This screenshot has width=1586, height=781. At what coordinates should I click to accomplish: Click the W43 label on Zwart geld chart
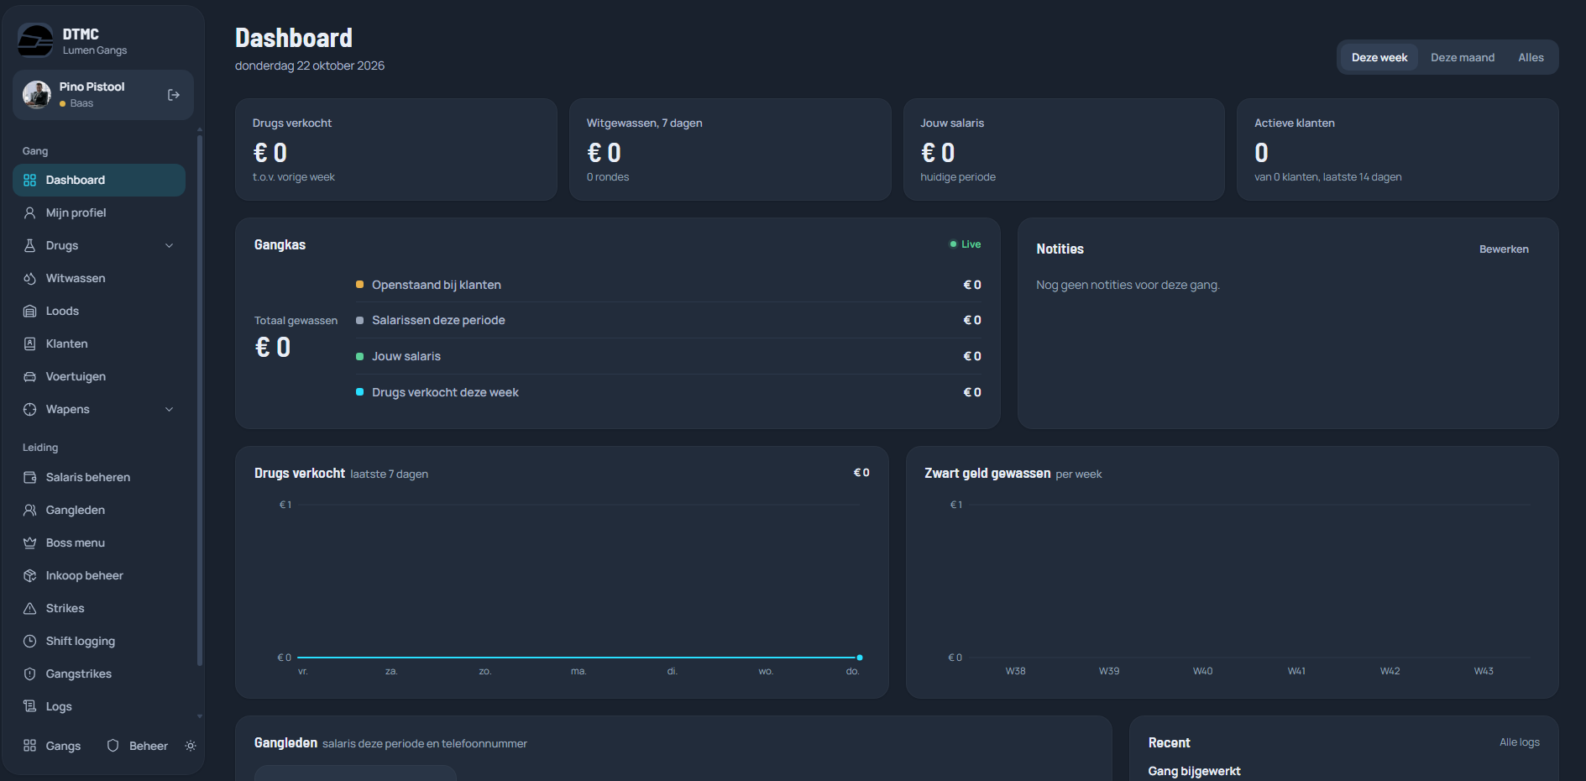pyautogui.click(x=1484, y=671)
